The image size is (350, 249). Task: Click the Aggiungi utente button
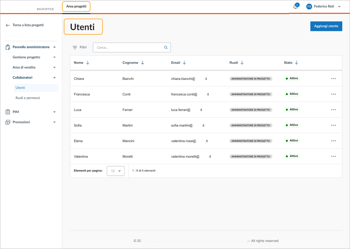pos(326,26)
